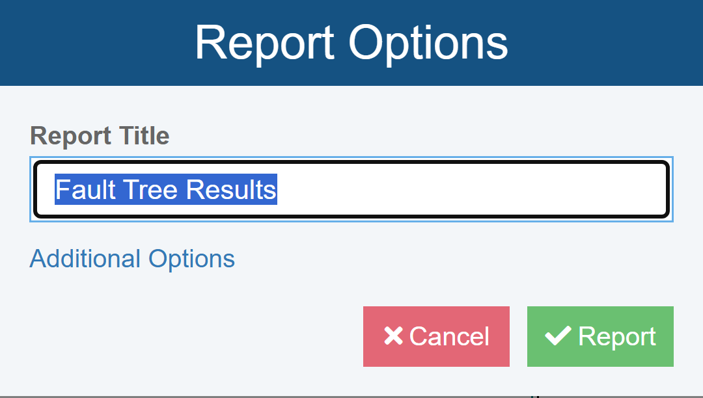Click the word "Fault" in the title field
Screen dimensions: 703x398
pyautogui.click(x=79, y=189)
